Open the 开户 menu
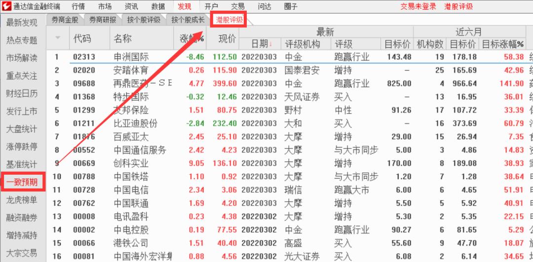 tap(211, 6)
